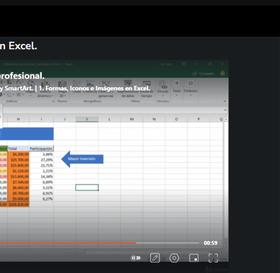The width and height of the screenshot is (280, 273).
Task: Toggle the autoplay switch in the player
Action: coord(136,258)
